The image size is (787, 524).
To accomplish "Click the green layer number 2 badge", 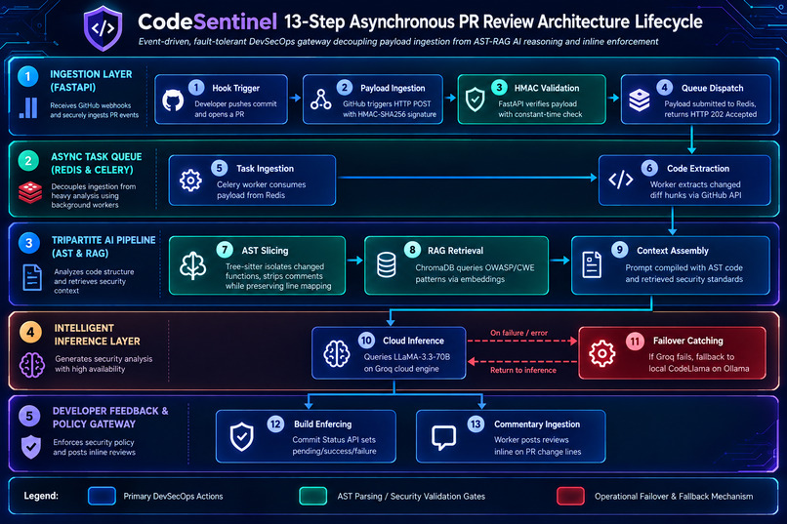I will click(x=28, y=160).
